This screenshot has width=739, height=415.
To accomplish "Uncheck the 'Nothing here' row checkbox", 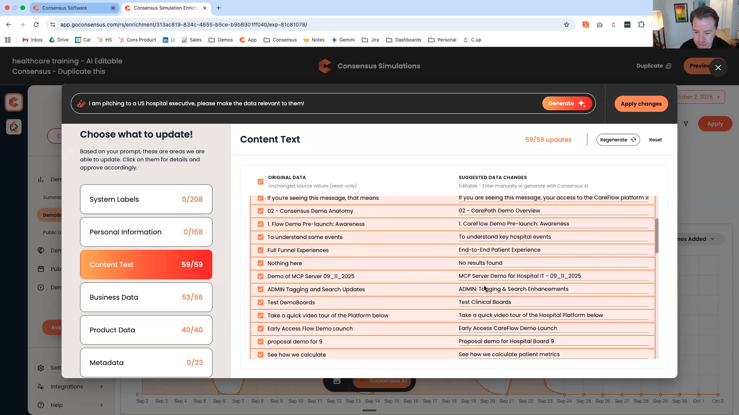I will 260,263.
